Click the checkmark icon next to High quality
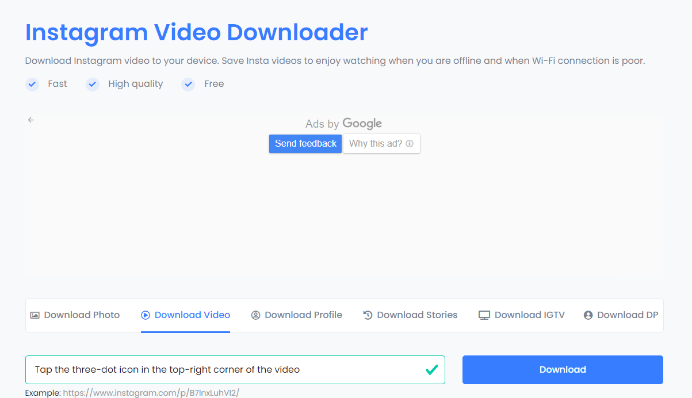692x398 pixels. point(93,84)
